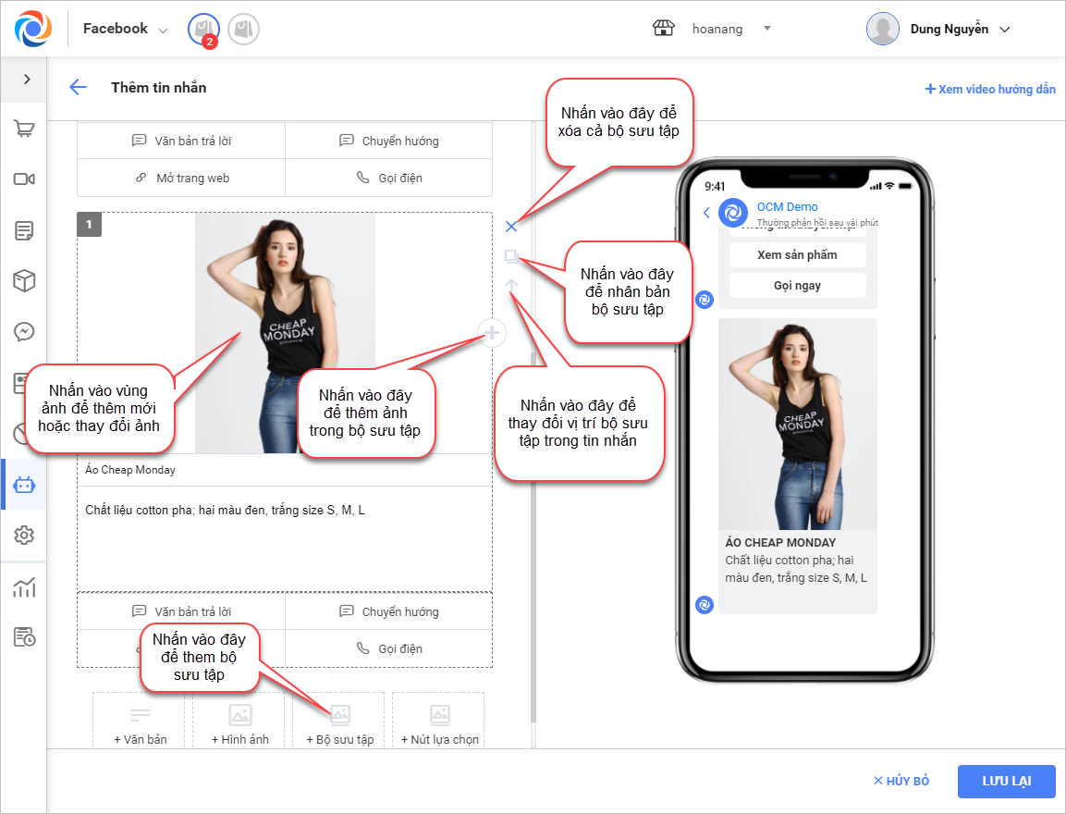Select top Chuyển hướng option
Screen dimensions: 1066x814
pyautogui.click(x=389, y=141)
